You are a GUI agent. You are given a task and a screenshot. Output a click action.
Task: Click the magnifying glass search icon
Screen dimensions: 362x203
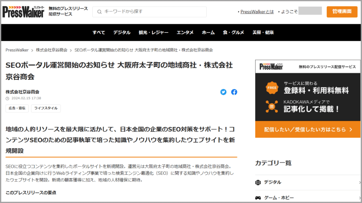pos(99,12)
